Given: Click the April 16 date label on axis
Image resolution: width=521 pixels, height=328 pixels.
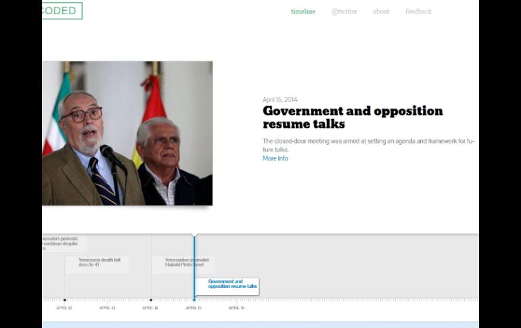Looking at the screenshot, I should coord(236,308).
